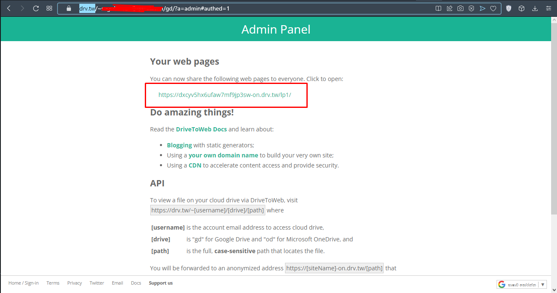557x293 pixels.
Task: Click the '[path]' parameter label in the table
Action: [160, 251]
